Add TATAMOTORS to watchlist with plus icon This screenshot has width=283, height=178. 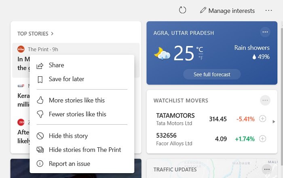[262, 119]
